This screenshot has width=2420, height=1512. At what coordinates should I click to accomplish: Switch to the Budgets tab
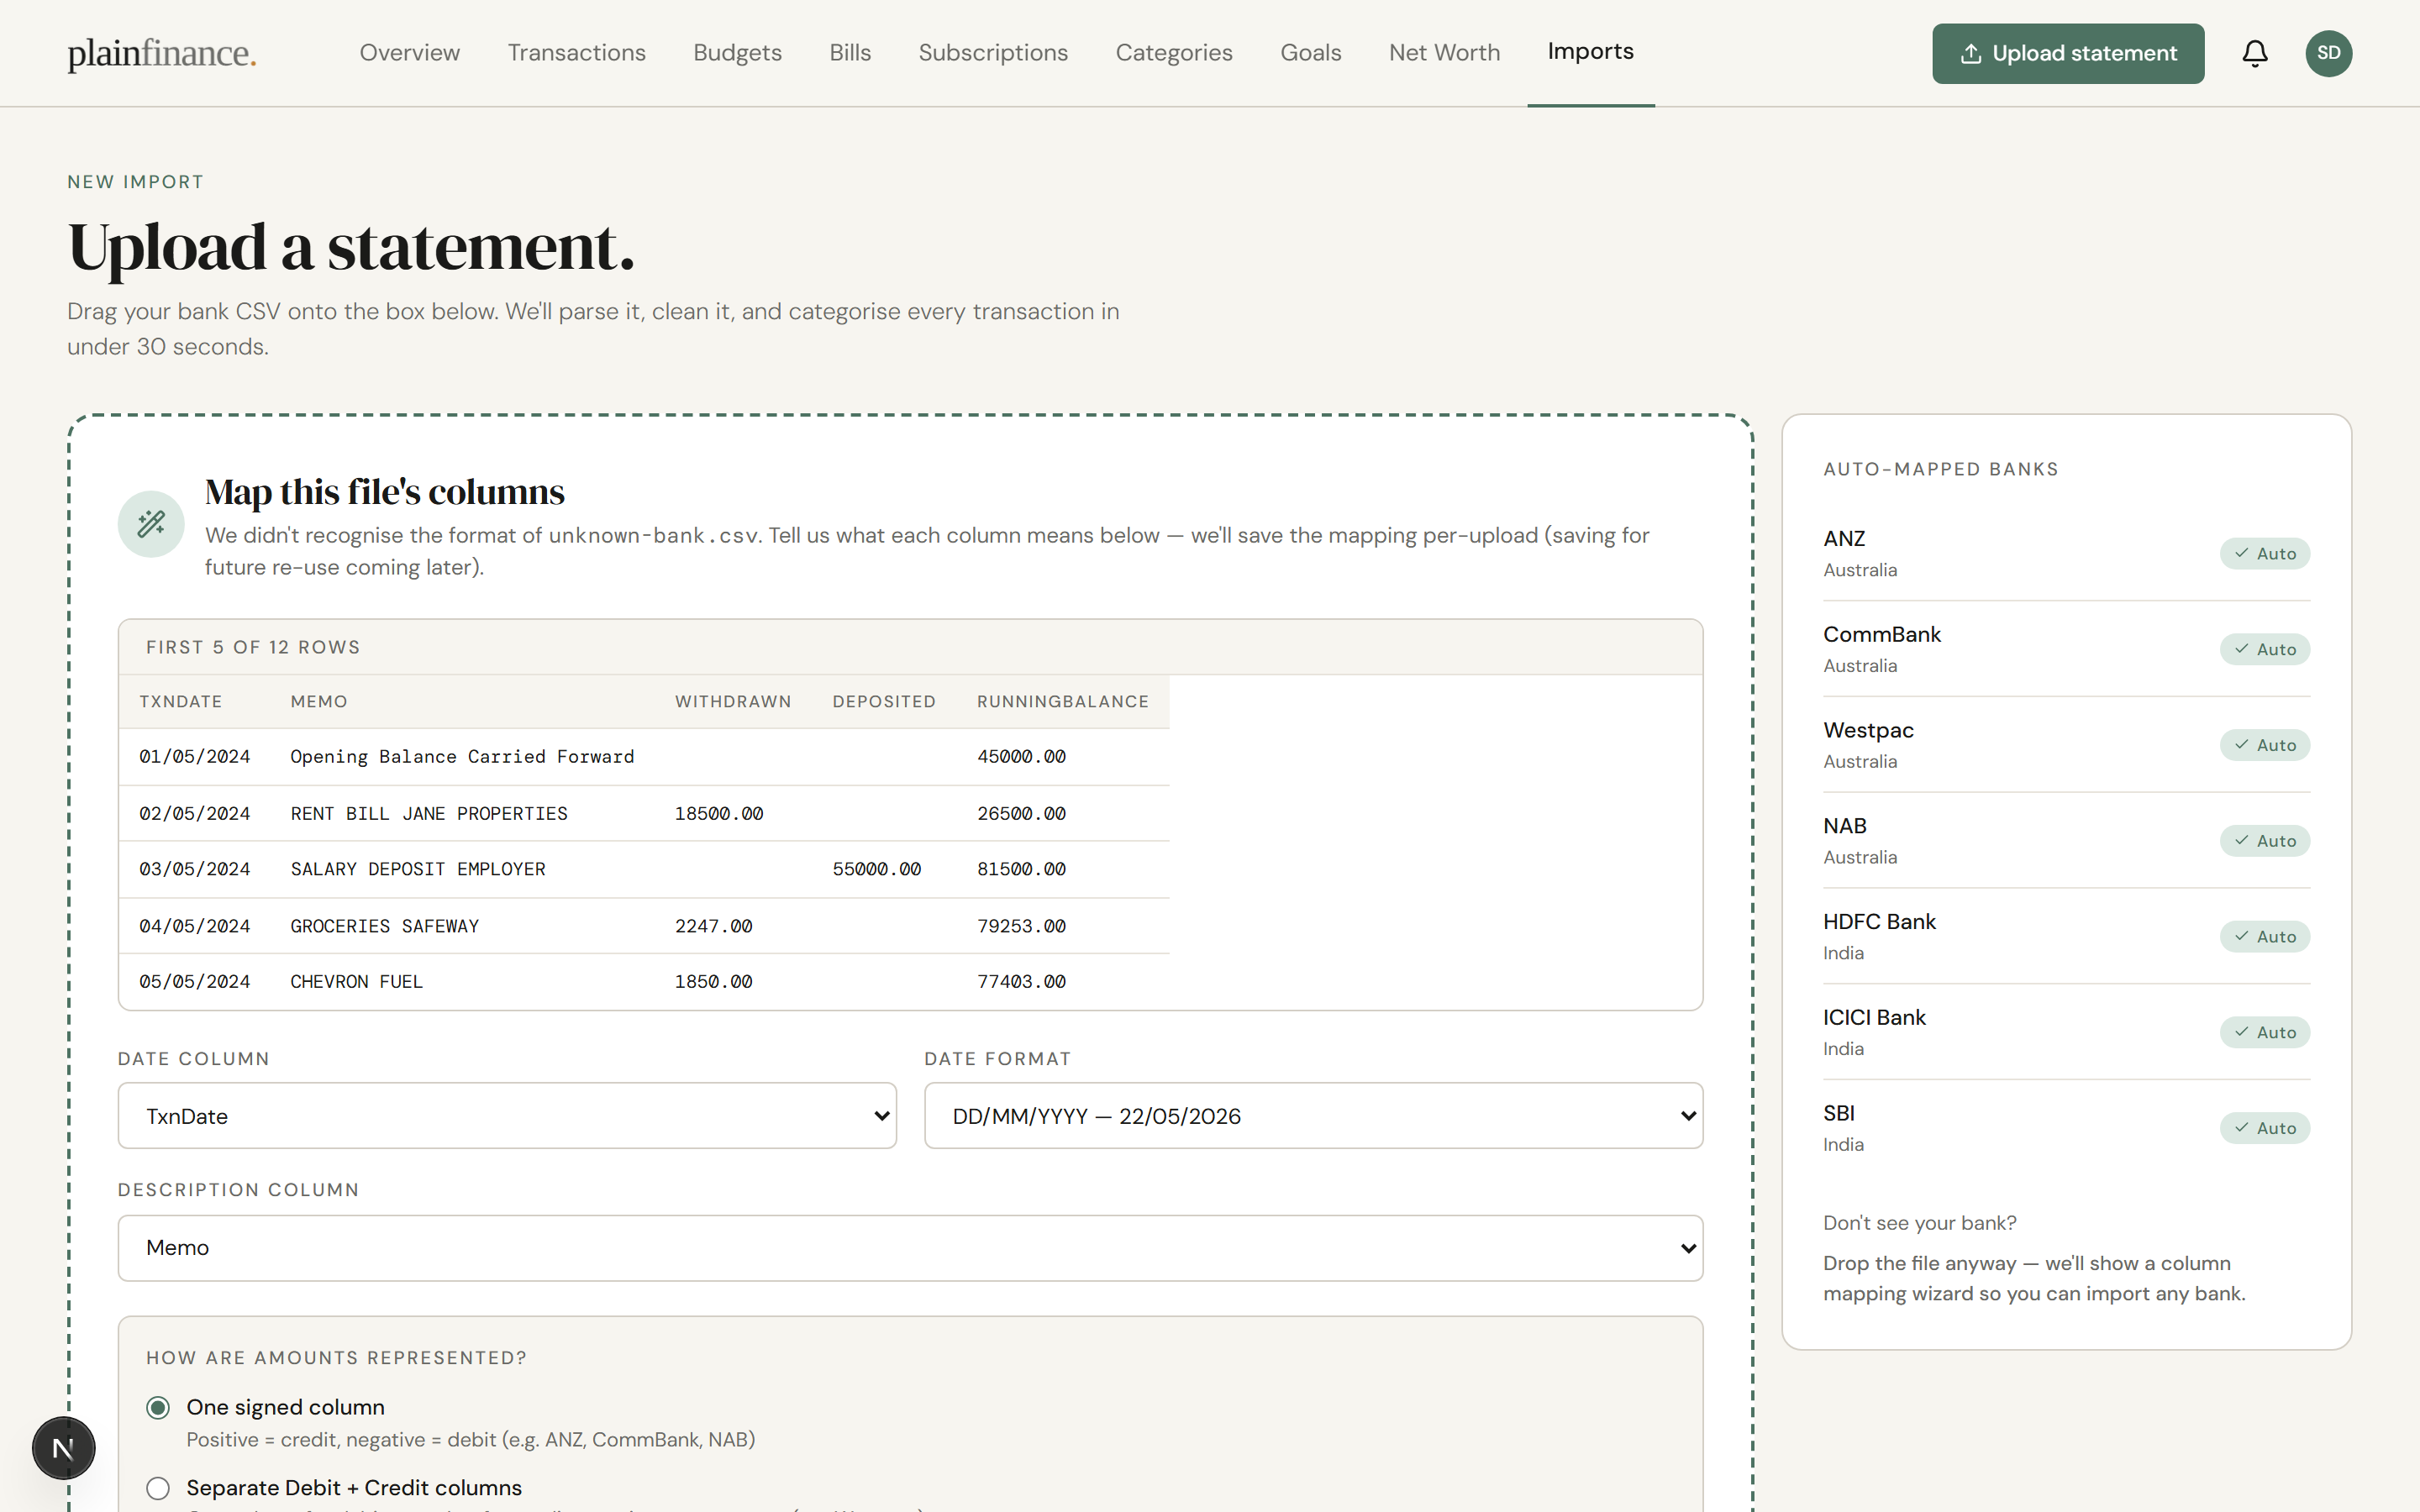pyautogui.click(x=738, y=53)
